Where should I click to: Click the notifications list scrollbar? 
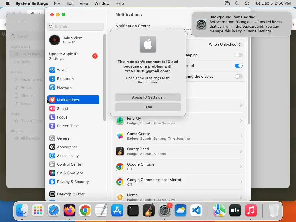click(x=249, y=80)
